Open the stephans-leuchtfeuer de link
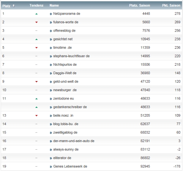The width and height of the screenshot is (183, 171). point(71,56)
